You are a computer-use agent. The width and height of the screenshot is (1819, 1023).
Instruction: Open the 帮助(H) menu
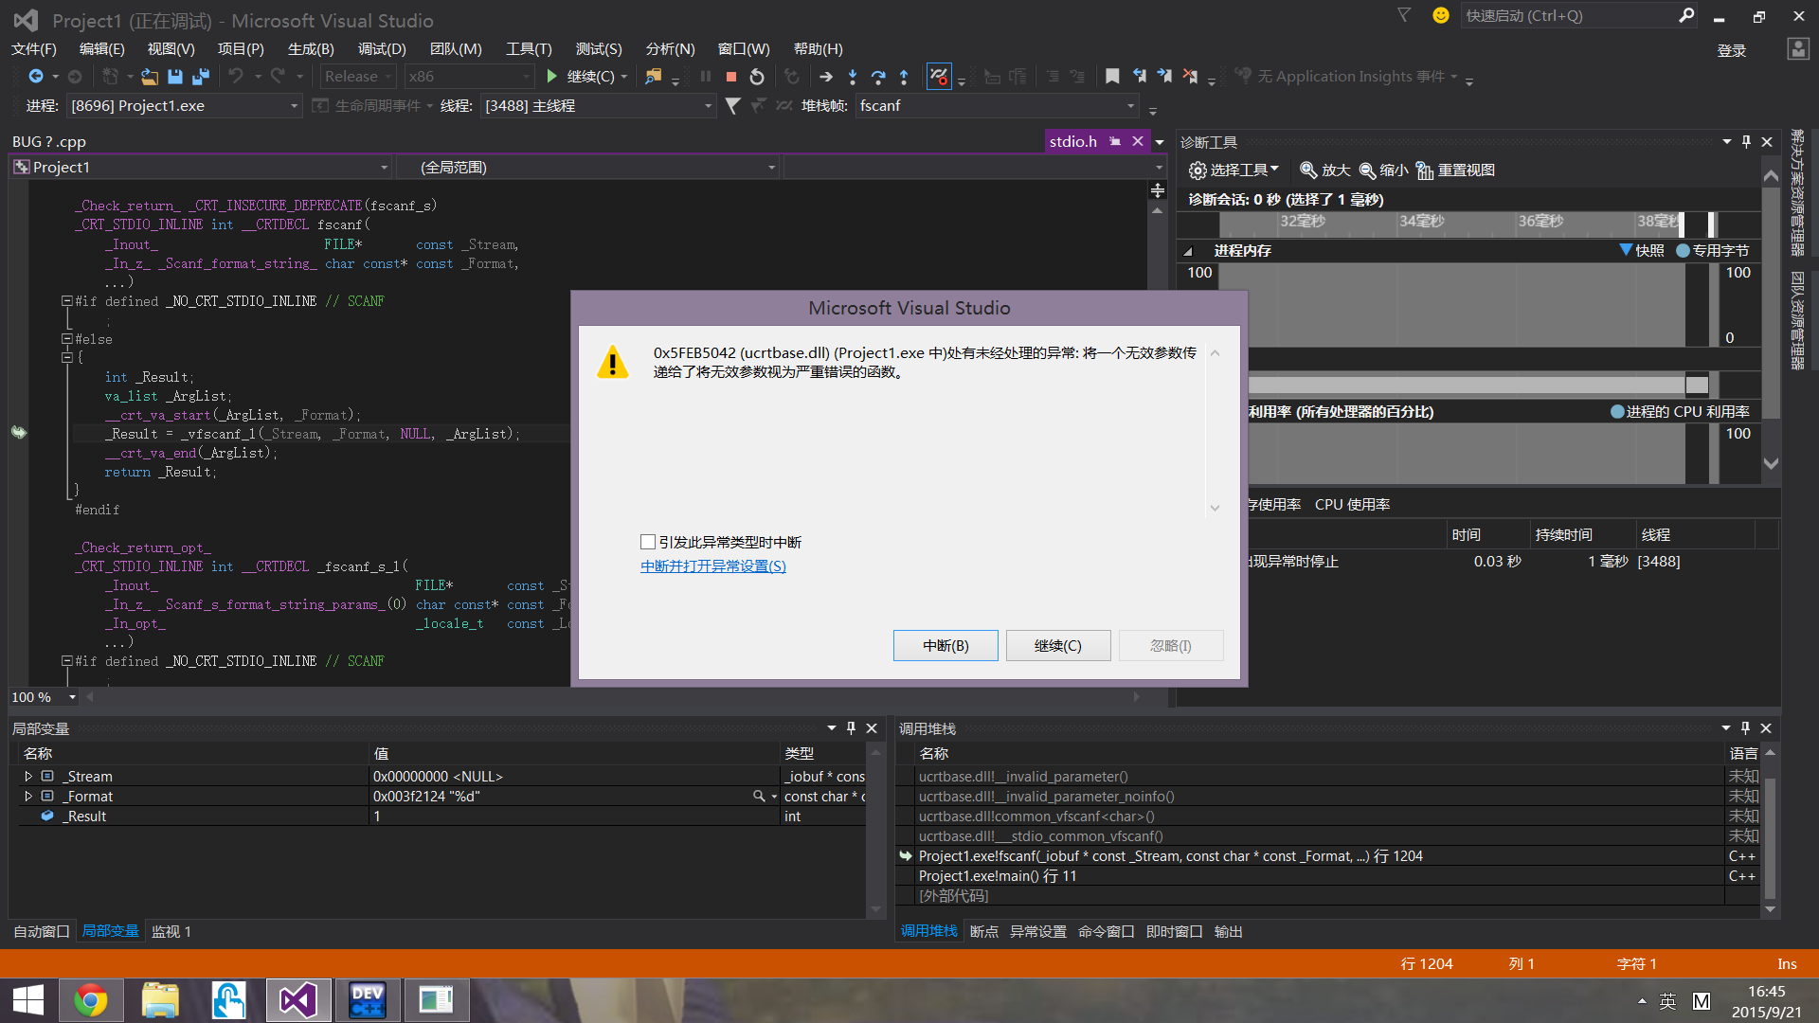pos(819,49)
